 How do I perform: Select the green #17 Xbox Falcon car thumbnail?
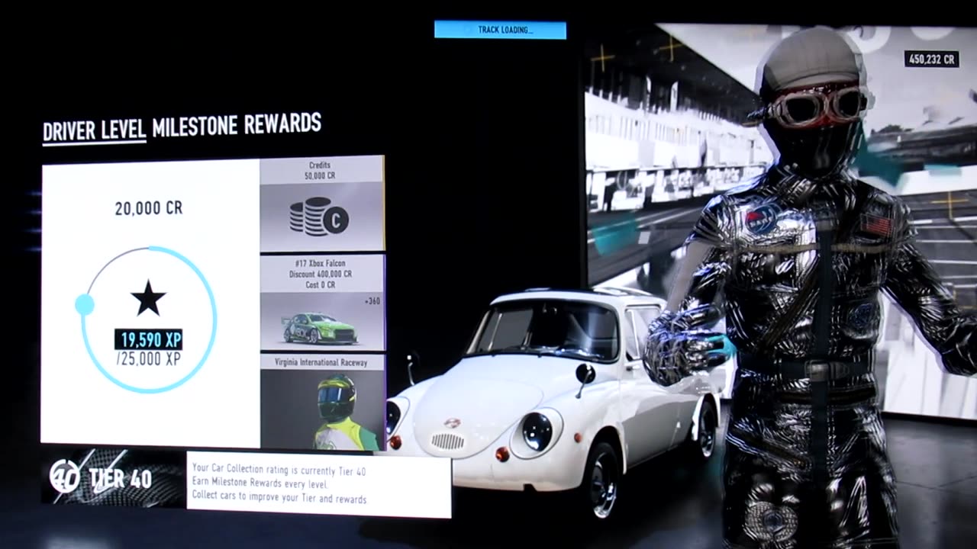coord(321,329)
